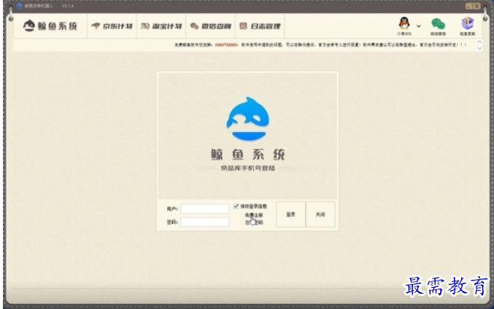
Task: Close the window from title bar
Action: pyautogui.click(x=477, y=6)
